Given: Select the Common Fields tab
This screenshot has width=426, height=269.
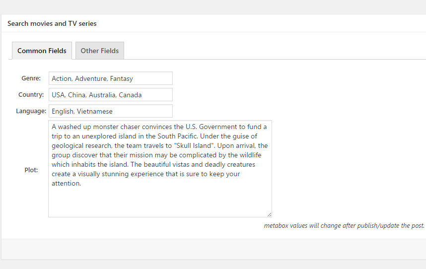Looking at the screenshot, I should (x=42, y=51).
